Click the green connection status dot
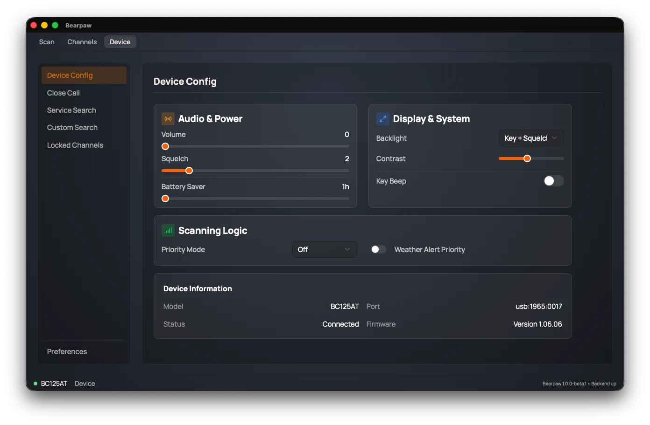The image size is (650, 425). [35, 384]
